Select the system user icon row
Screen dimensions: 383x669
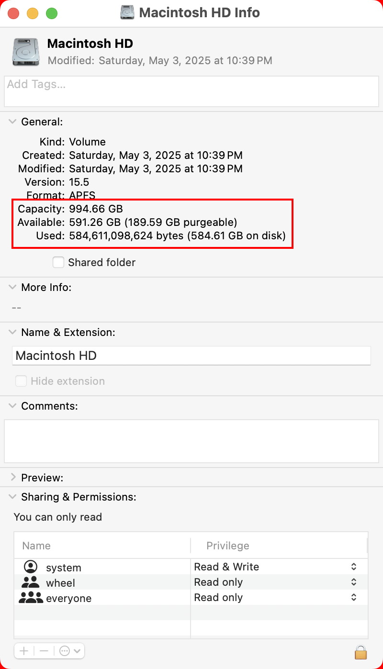tap(31, 567)
